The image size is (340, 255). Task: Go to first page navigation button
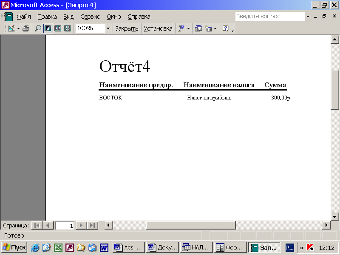pos(37,226)
